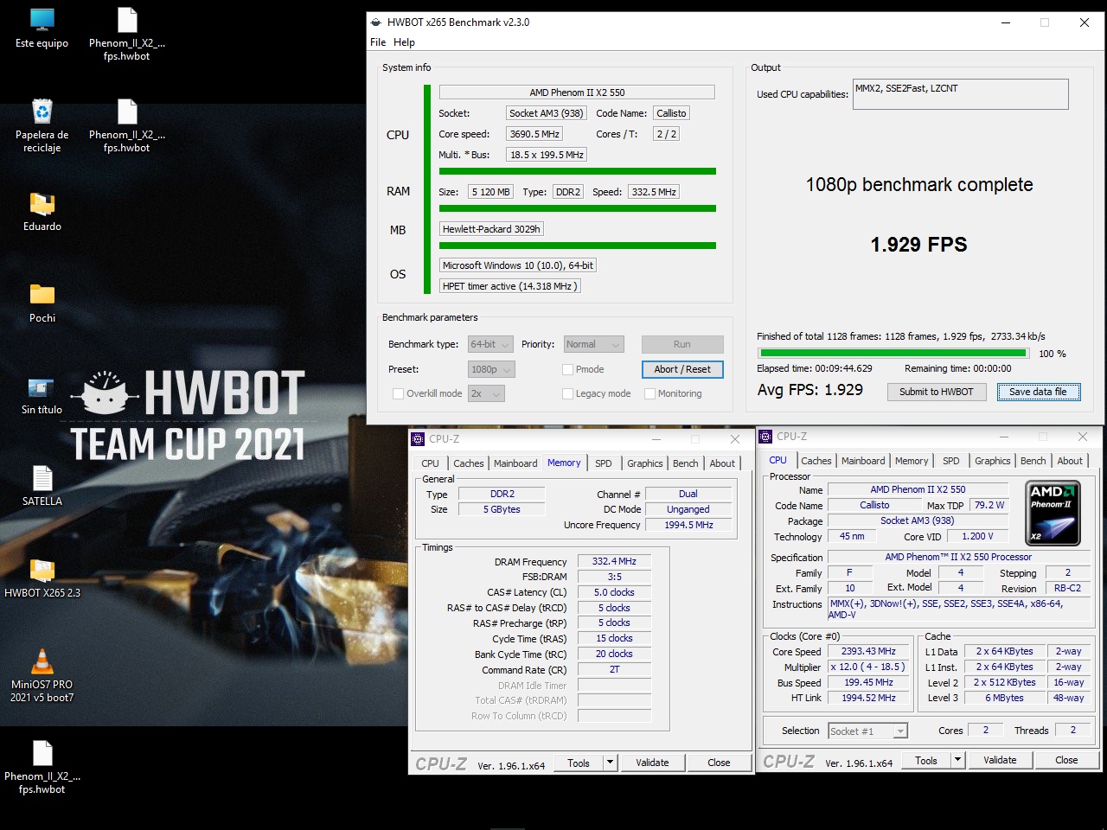Click the Level 3 cache 6 MBytes value
Screen dimensions: 1107x830
[1004, 698]
